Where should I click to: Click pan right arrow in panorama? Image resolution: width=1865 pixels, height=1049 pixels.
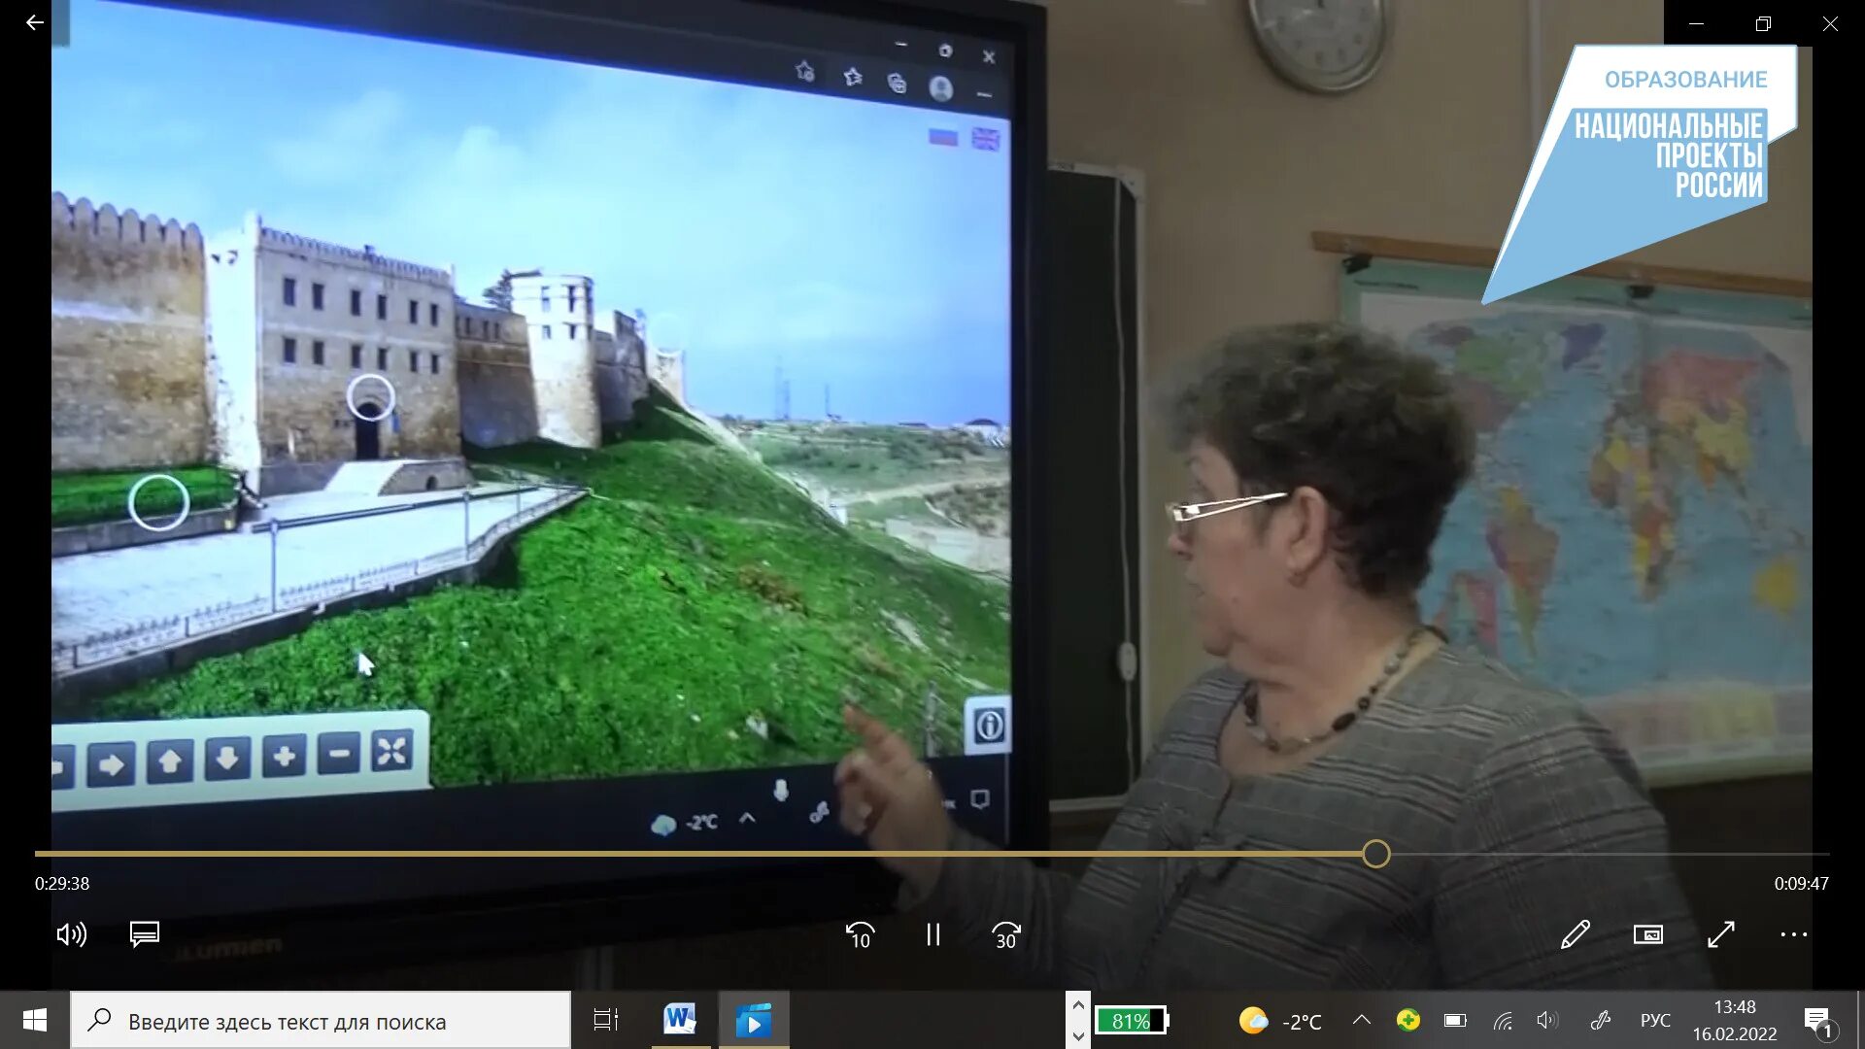coord(111,764)
